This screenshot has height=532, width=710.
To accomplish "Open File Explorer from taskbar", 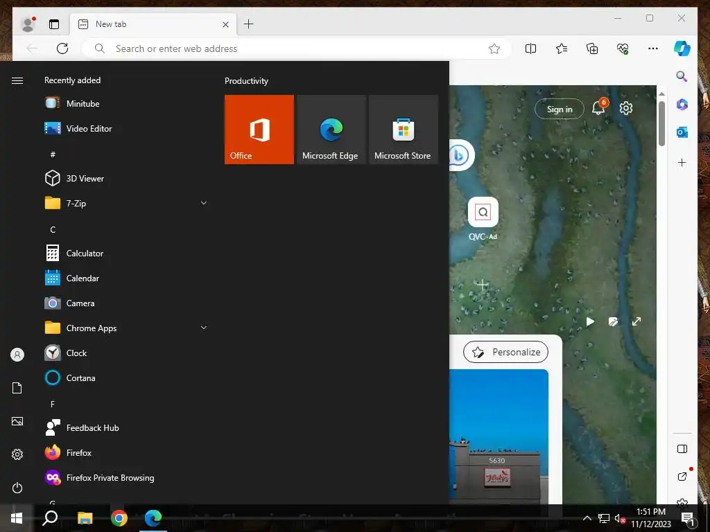I will tap(85, 518).
